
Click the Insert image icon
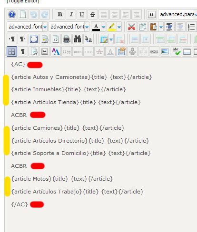(x=165, y=51)
